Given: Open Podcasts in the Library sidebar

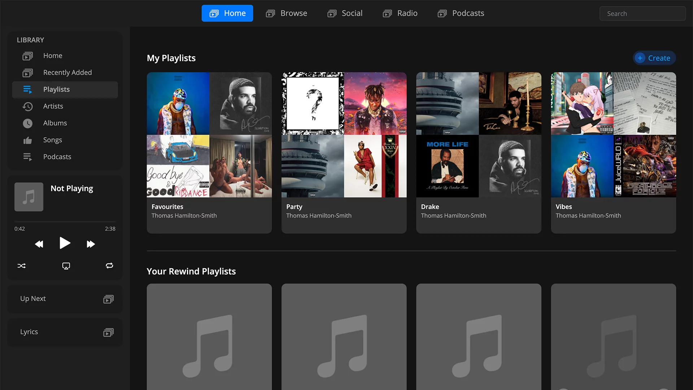Looking at the screenshot, I should coord(65,157).
